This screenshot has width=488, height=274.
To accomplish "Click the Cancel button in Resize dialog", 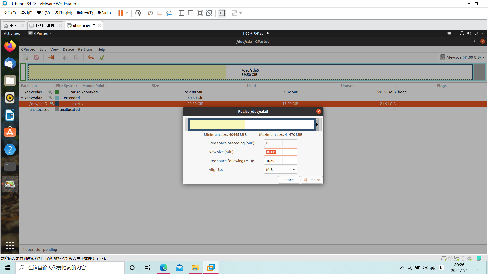I will pos(289,180).
